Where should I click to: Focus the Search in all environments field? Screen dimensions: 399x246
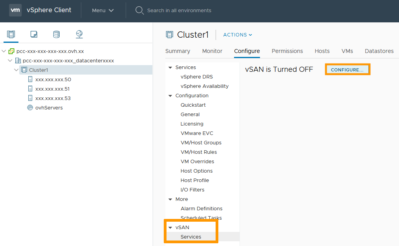click(x=179, y=11)
